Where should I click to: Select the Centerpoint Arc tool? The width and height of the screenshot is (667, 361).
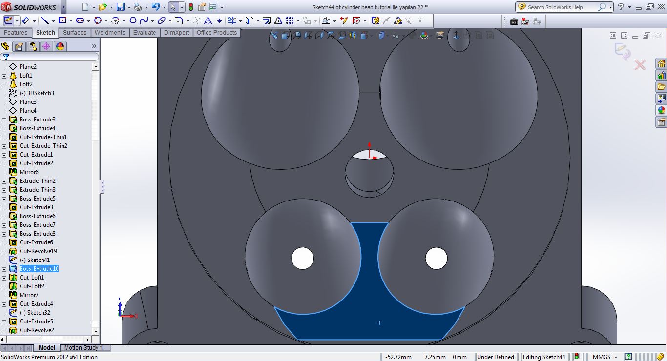115,20
